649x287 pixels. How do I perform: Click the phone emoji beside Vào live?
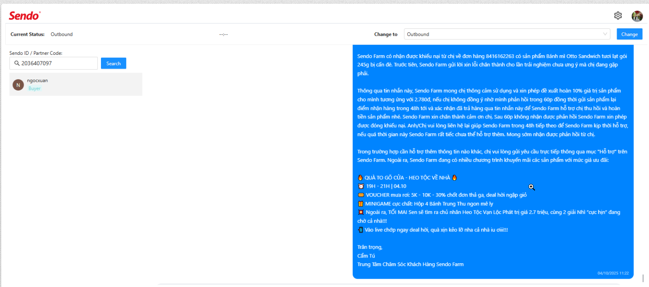pyautogui.click(x=360, y=229)
